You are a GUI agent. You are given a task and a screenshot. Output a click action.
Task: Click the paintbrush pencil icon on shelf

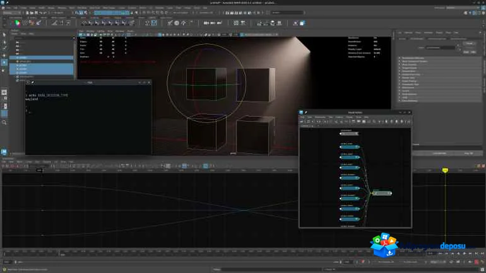coord(39,23)
